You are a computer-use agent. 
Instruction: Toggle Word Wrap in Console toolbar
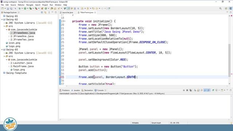tap(202, 90)
